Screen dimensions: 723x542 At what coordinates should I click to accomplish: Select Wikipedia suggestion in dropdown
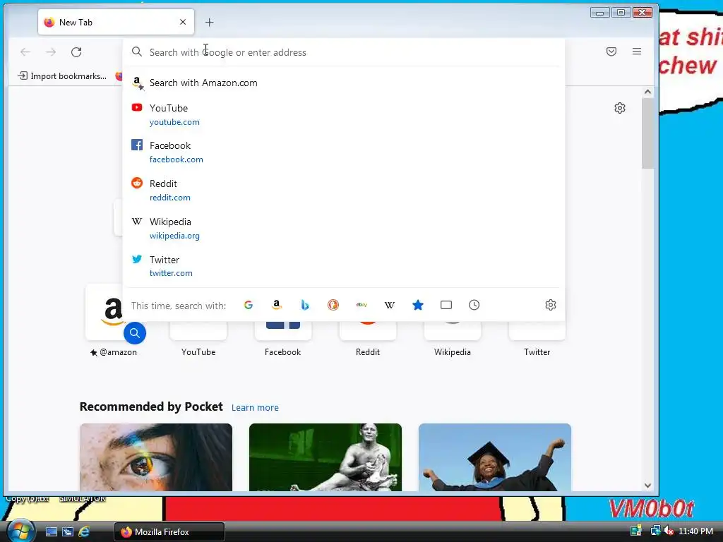pyautogui.click(x=344, y=228)
